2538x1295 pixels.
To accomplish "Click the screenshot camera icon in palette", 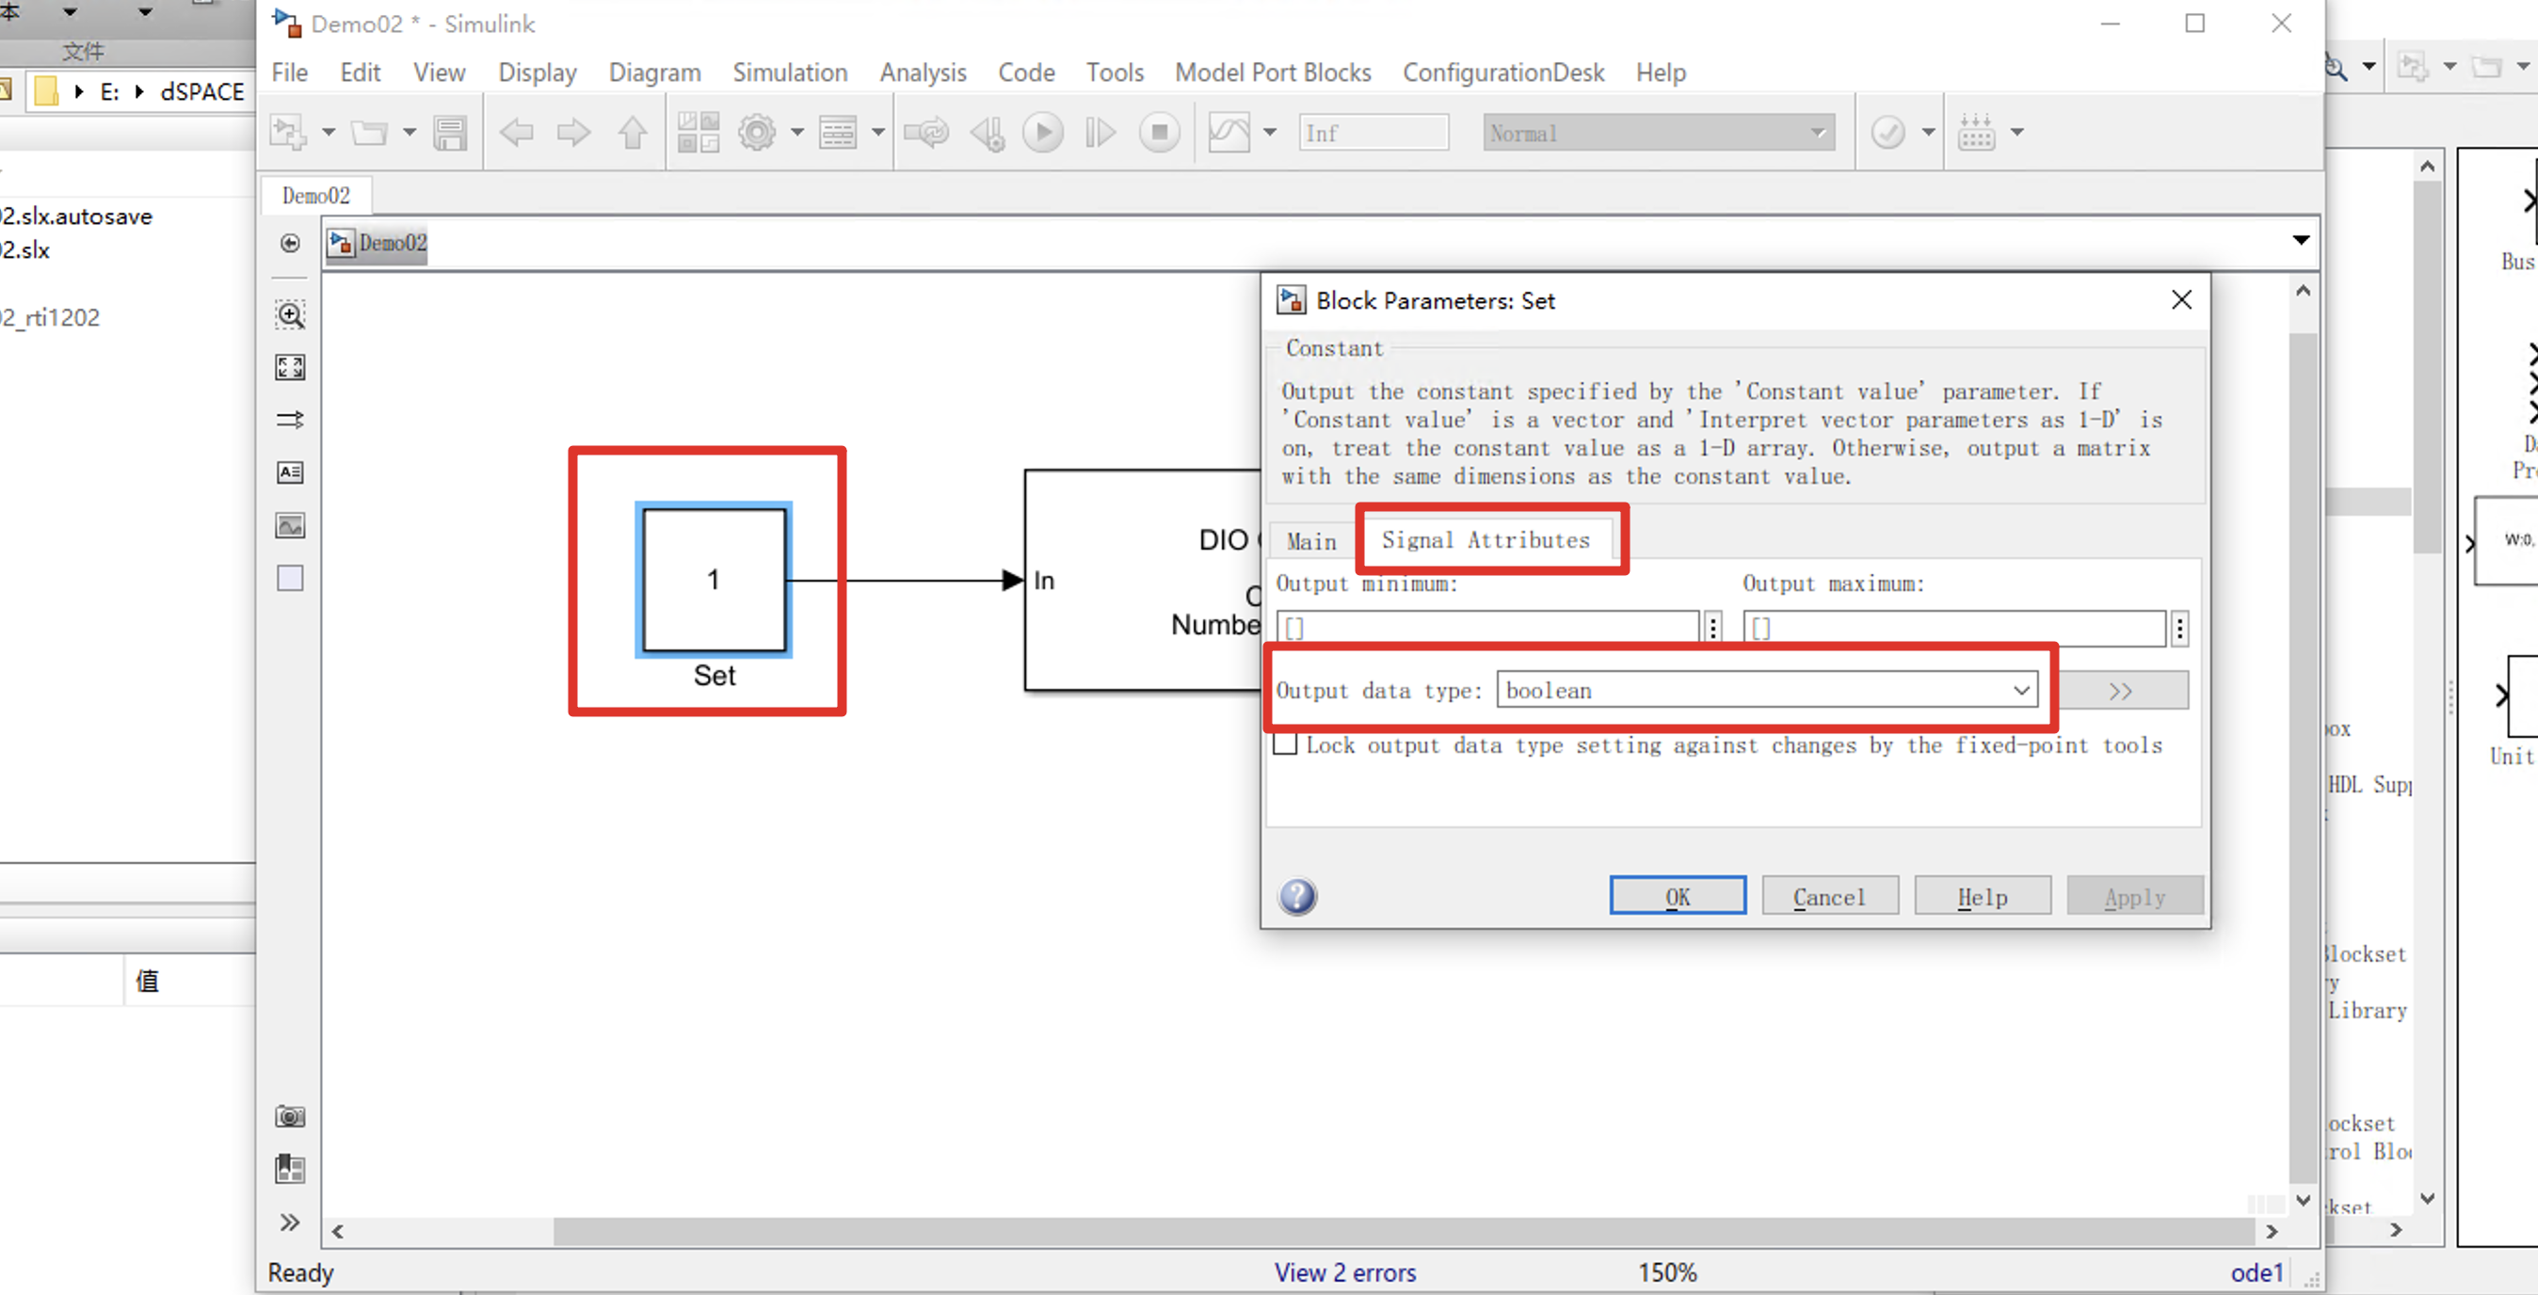I will tap(290, 1116).
